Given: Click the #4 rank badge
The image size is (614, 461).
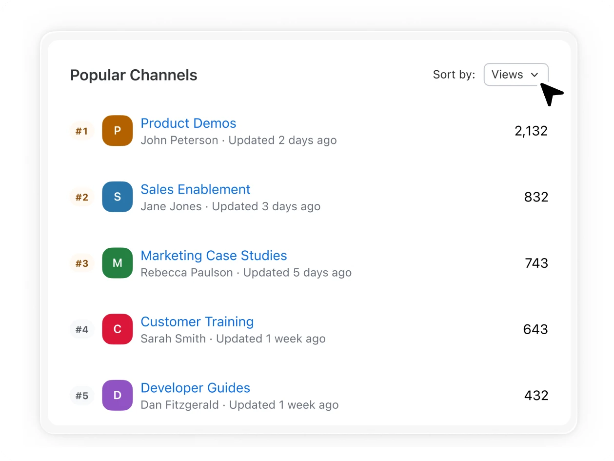Looking at the screenshot, I should 81,329.
